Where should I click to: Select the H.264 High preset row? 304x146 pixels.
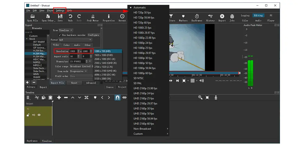pos(36,54)
